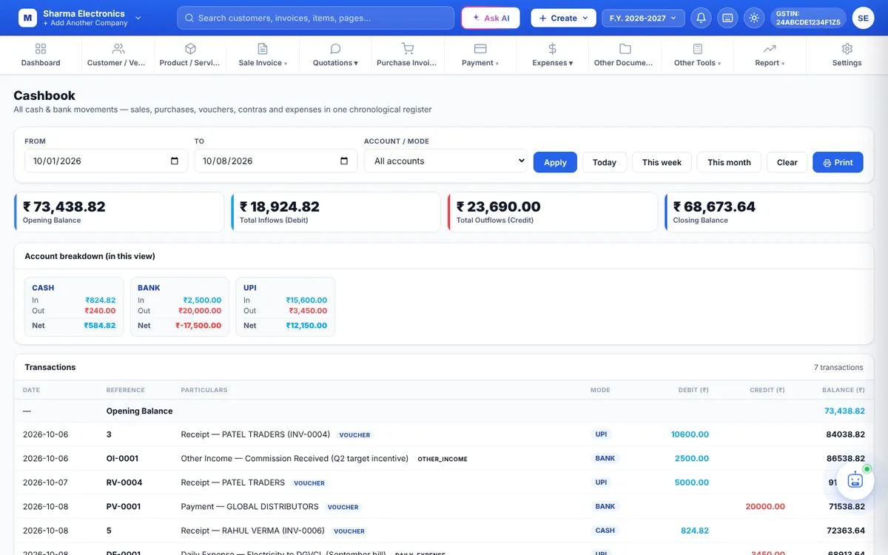Select the BANK account breakdown card
This screenshot has width=888, height=555.
[x=180, y=307]
